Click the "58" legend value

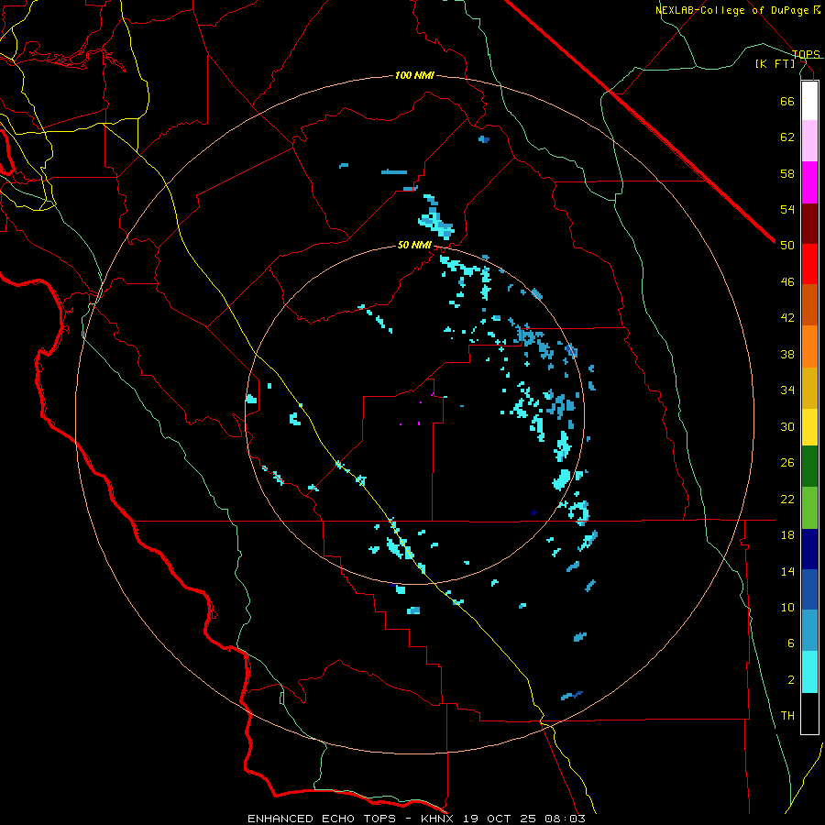click(x=787, y=173)
